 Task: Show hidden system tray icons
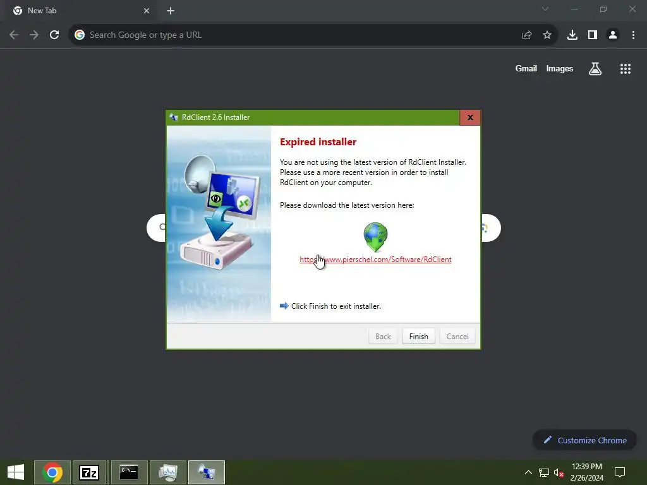click(528, 472)
